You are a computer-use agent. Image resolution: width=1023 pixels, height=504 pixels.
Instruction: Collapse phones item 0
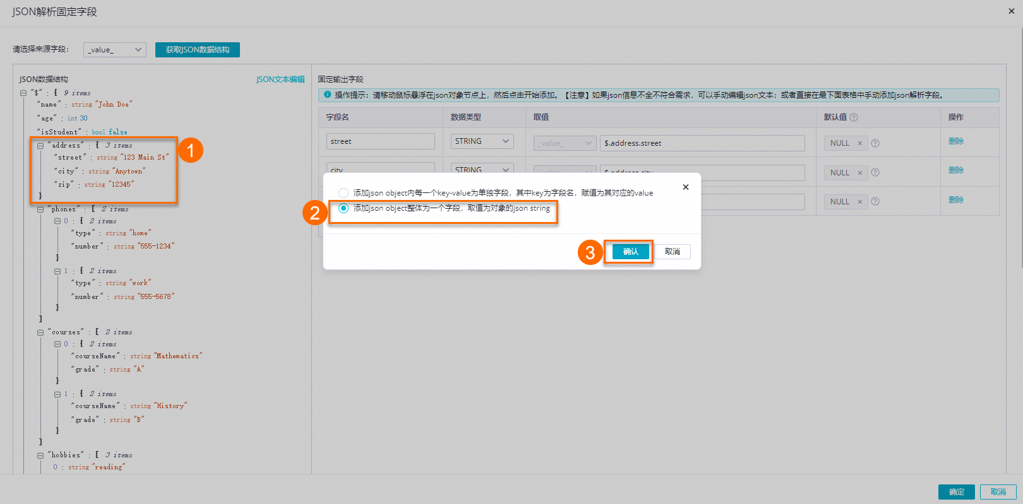[x=57, y=221]
